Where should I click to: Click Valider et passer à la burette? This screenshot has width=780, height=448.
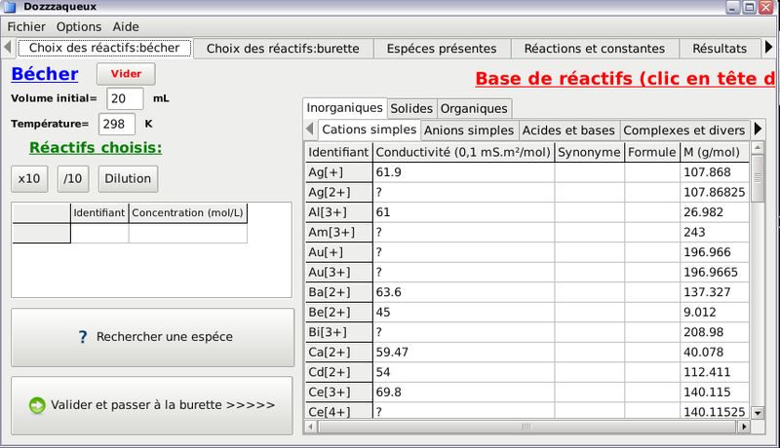tap(152, 405)
